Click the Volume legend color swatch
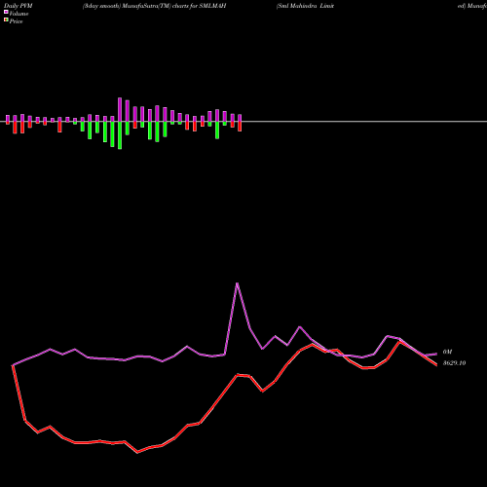Image resolution: width=487 pixels, height=487 pixels. click(6, 13)
